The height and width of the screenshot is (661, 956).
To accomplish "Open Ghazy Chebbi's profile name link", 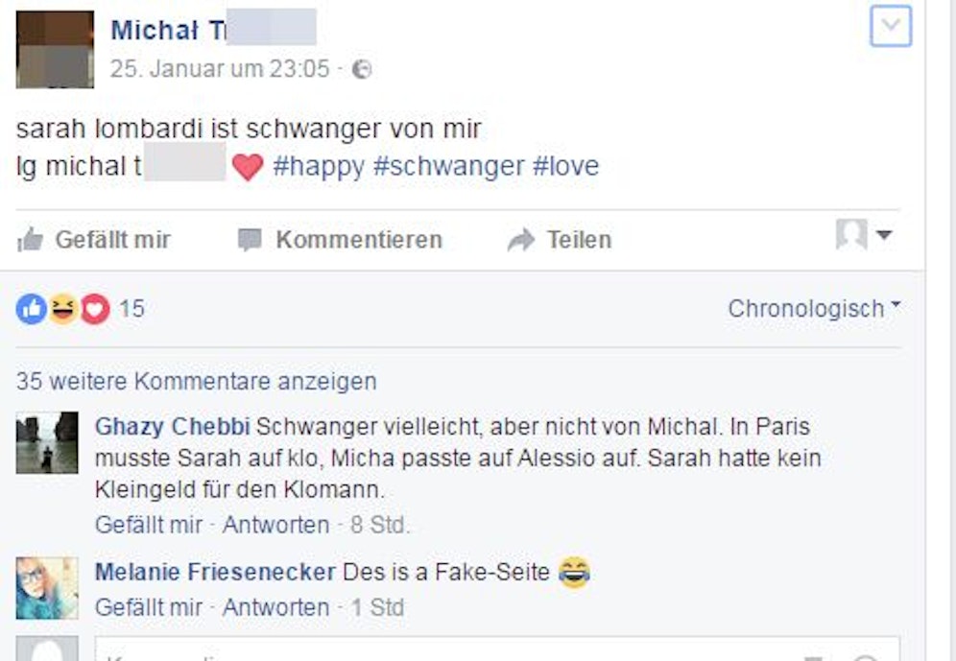I will click(172, 426).
